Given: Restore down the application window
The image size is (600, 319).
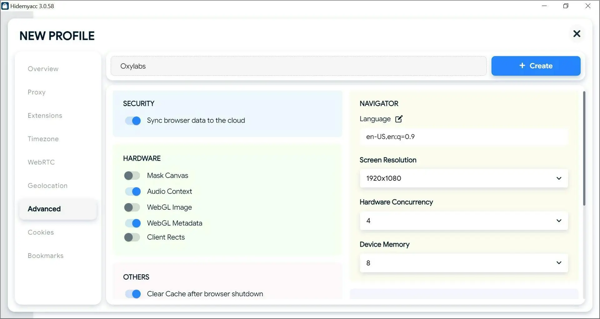Looking at the screenshot, I should coord(566,6).
